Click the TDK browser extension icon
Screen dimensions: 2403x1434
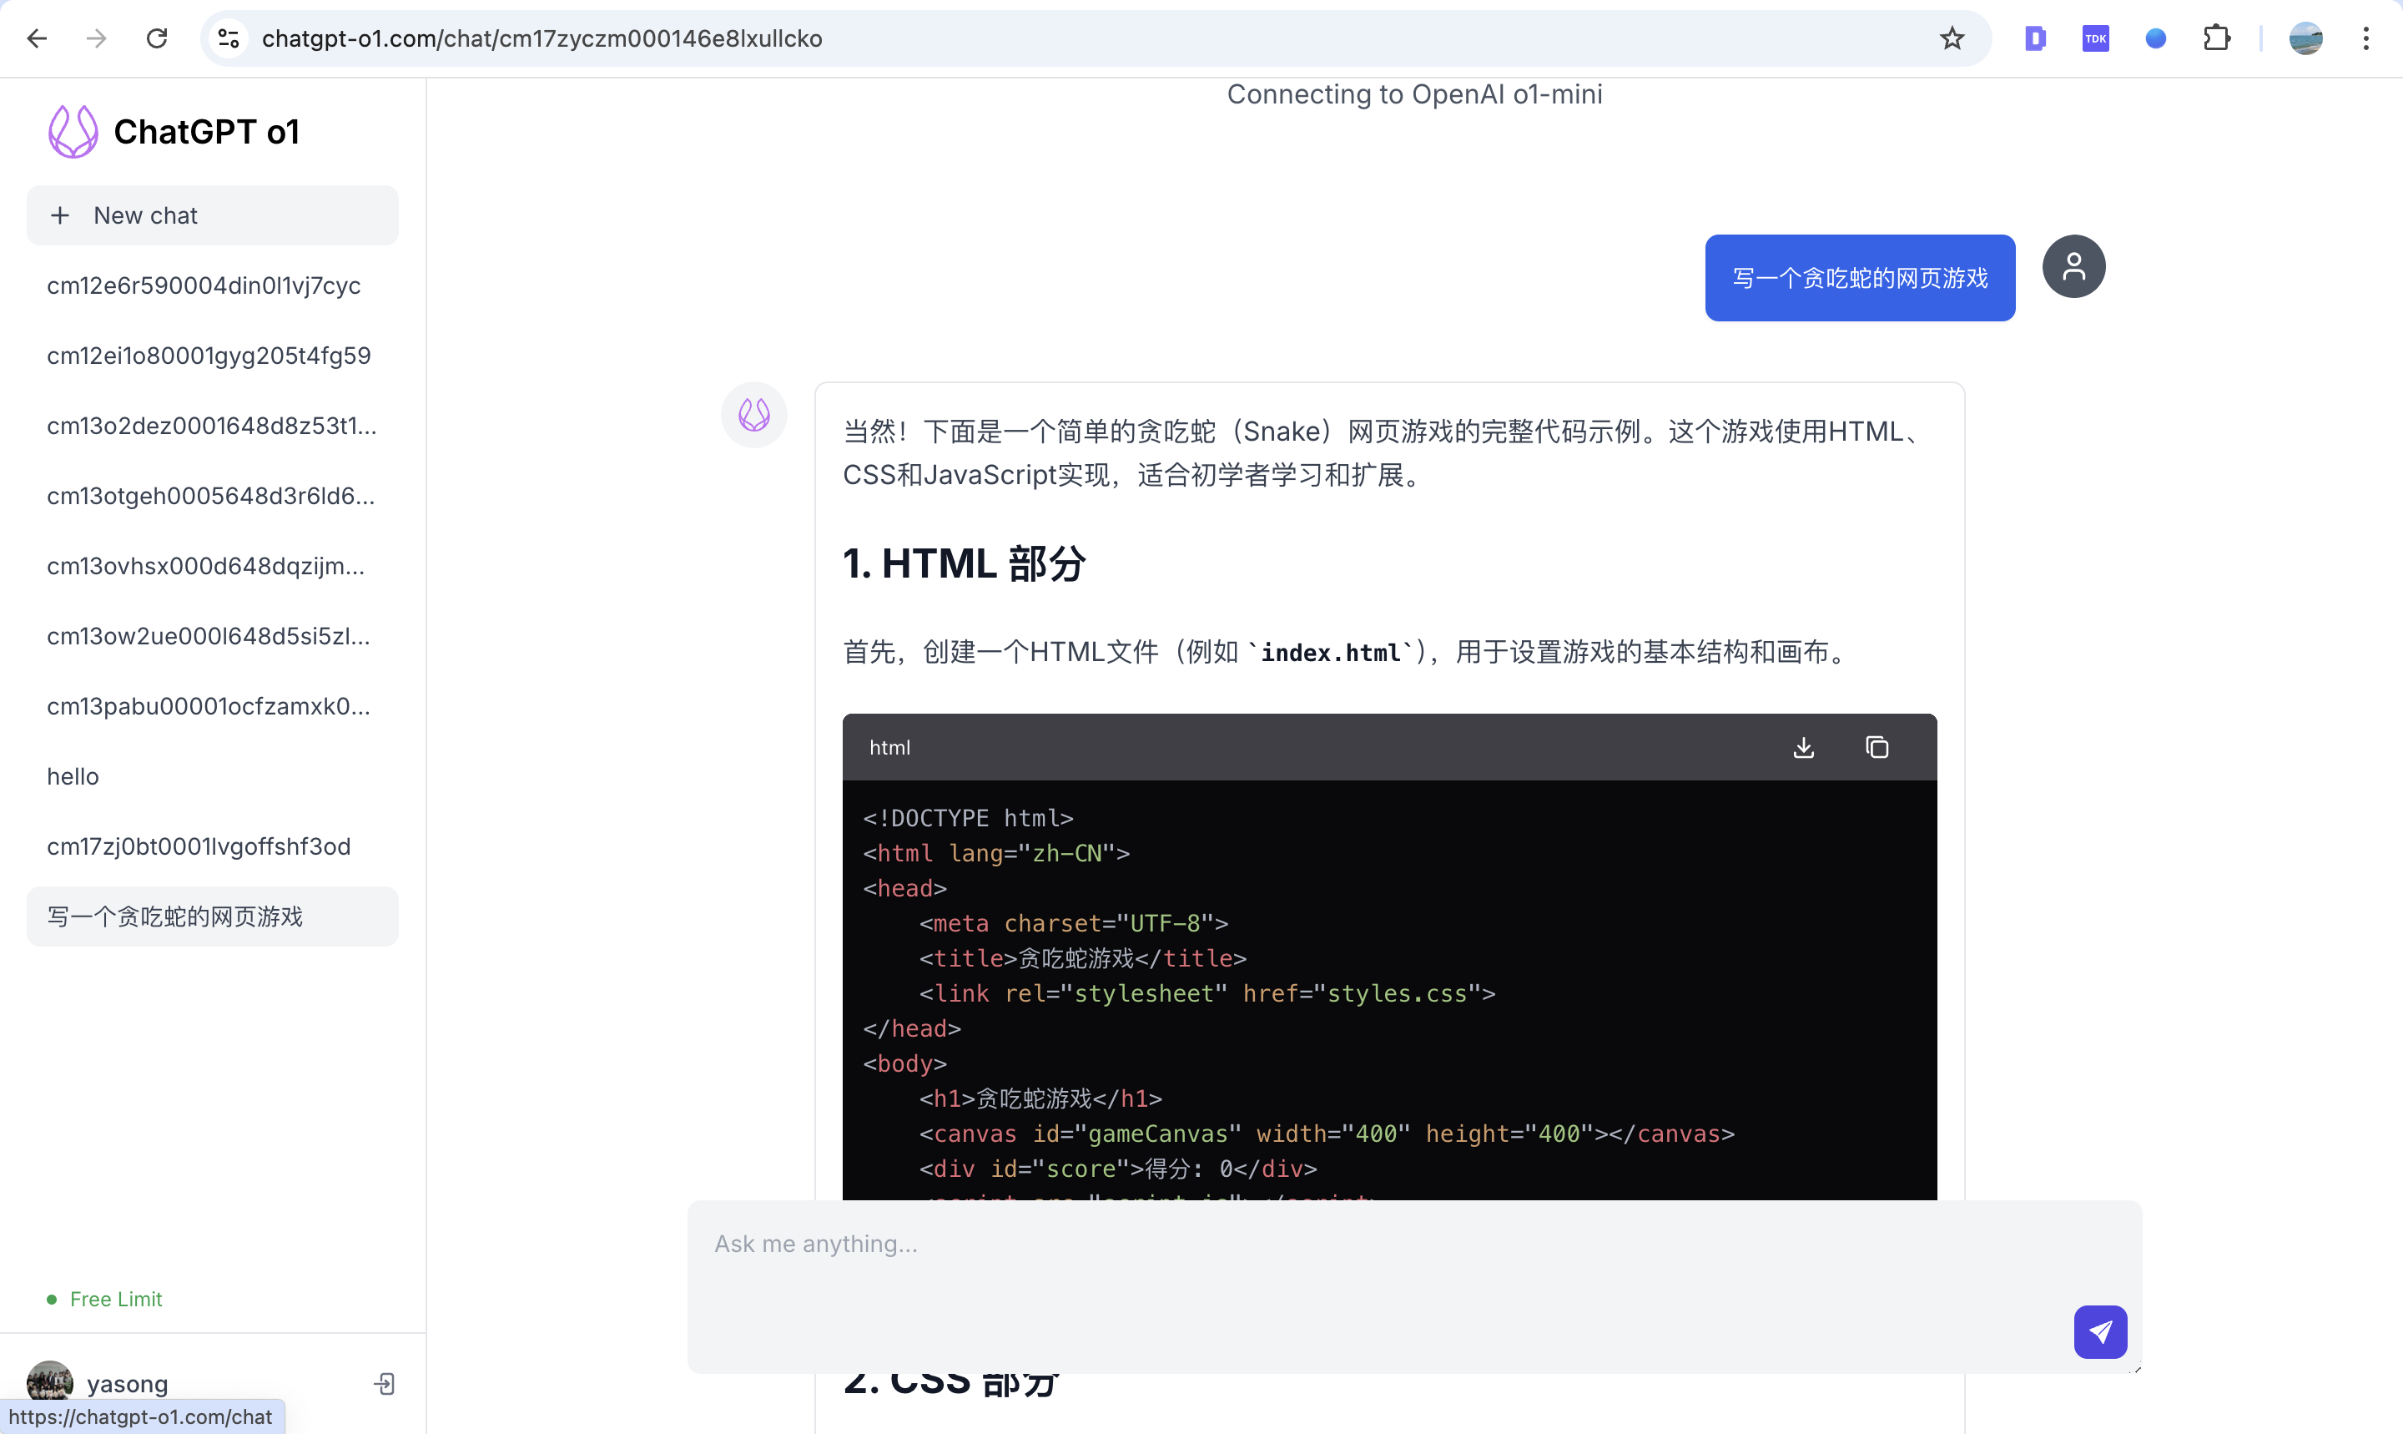[2096, 39]
